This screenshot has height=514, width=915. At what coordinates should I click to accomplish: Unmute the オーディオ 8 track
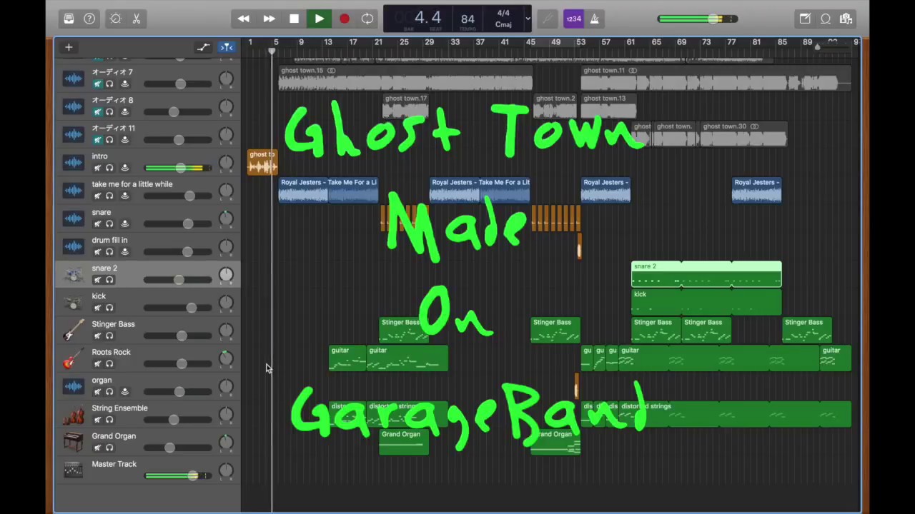point(97,111)
